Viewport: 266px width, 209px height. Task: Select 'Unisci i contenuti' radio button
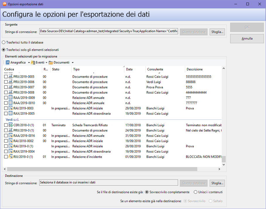(195, 192)
